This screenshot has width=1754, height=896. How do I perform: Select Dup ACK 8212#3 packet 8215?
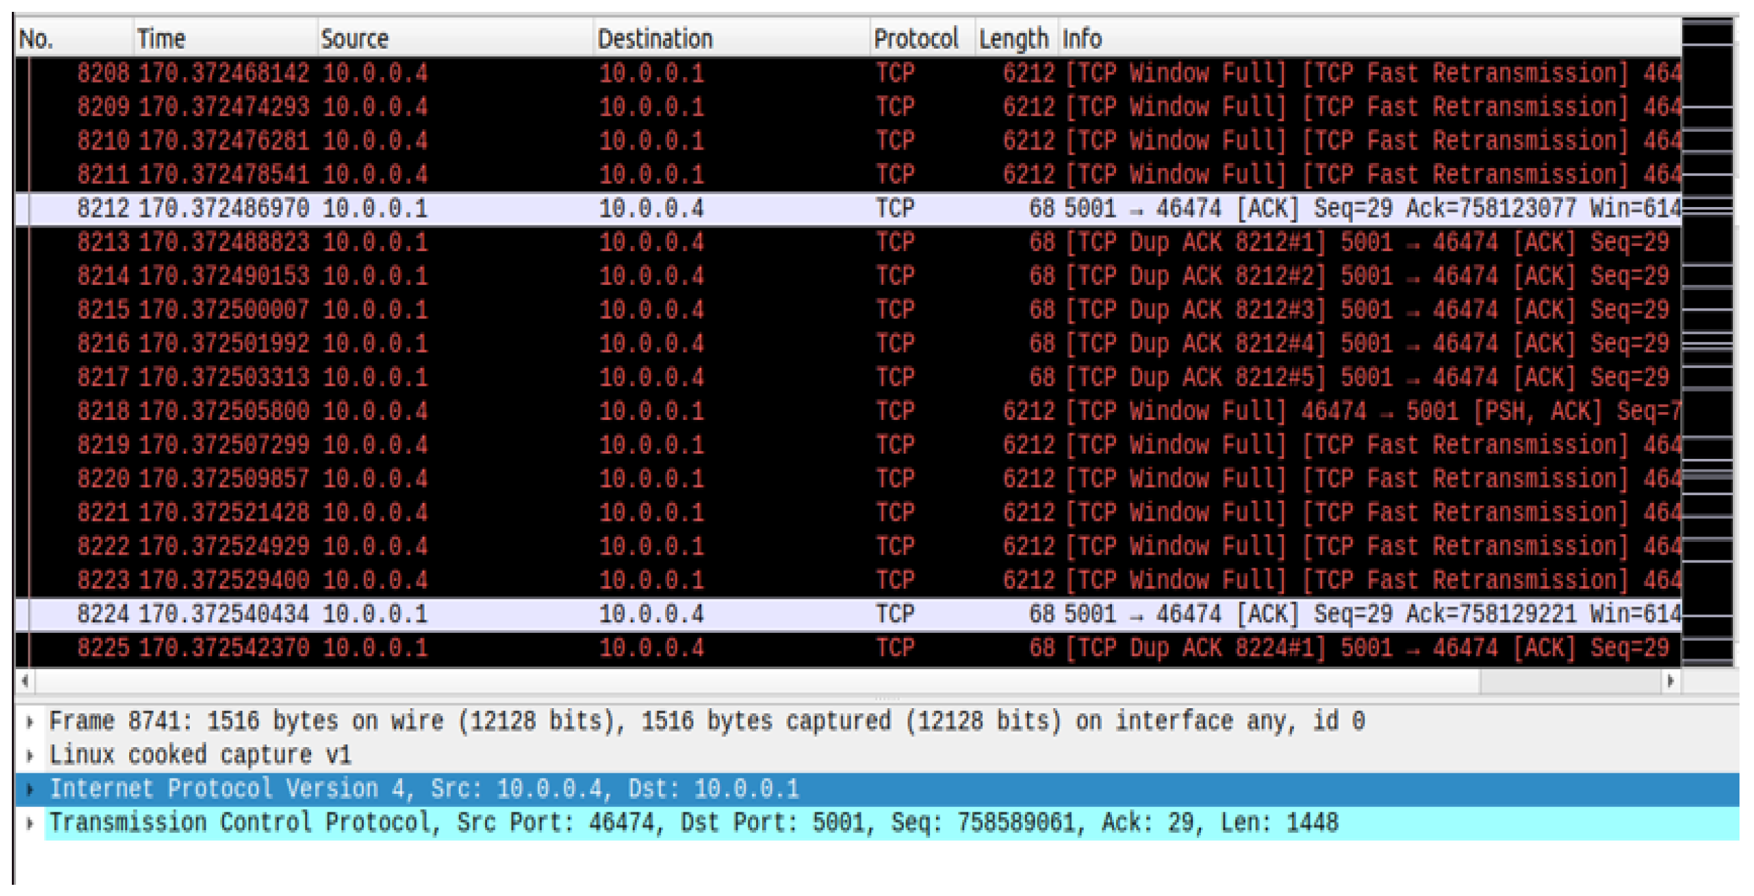(681, 310)
